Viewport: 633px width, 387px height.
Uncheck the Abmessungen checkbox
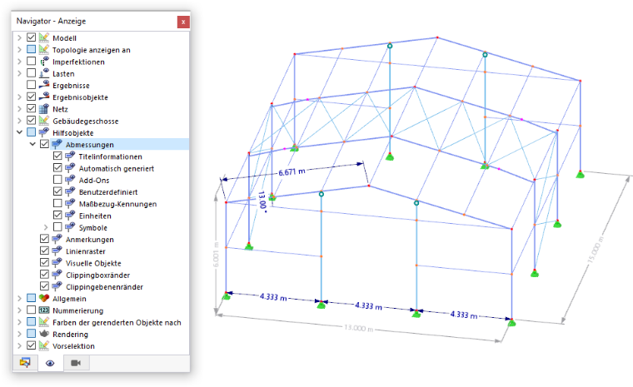pos(44,144)
